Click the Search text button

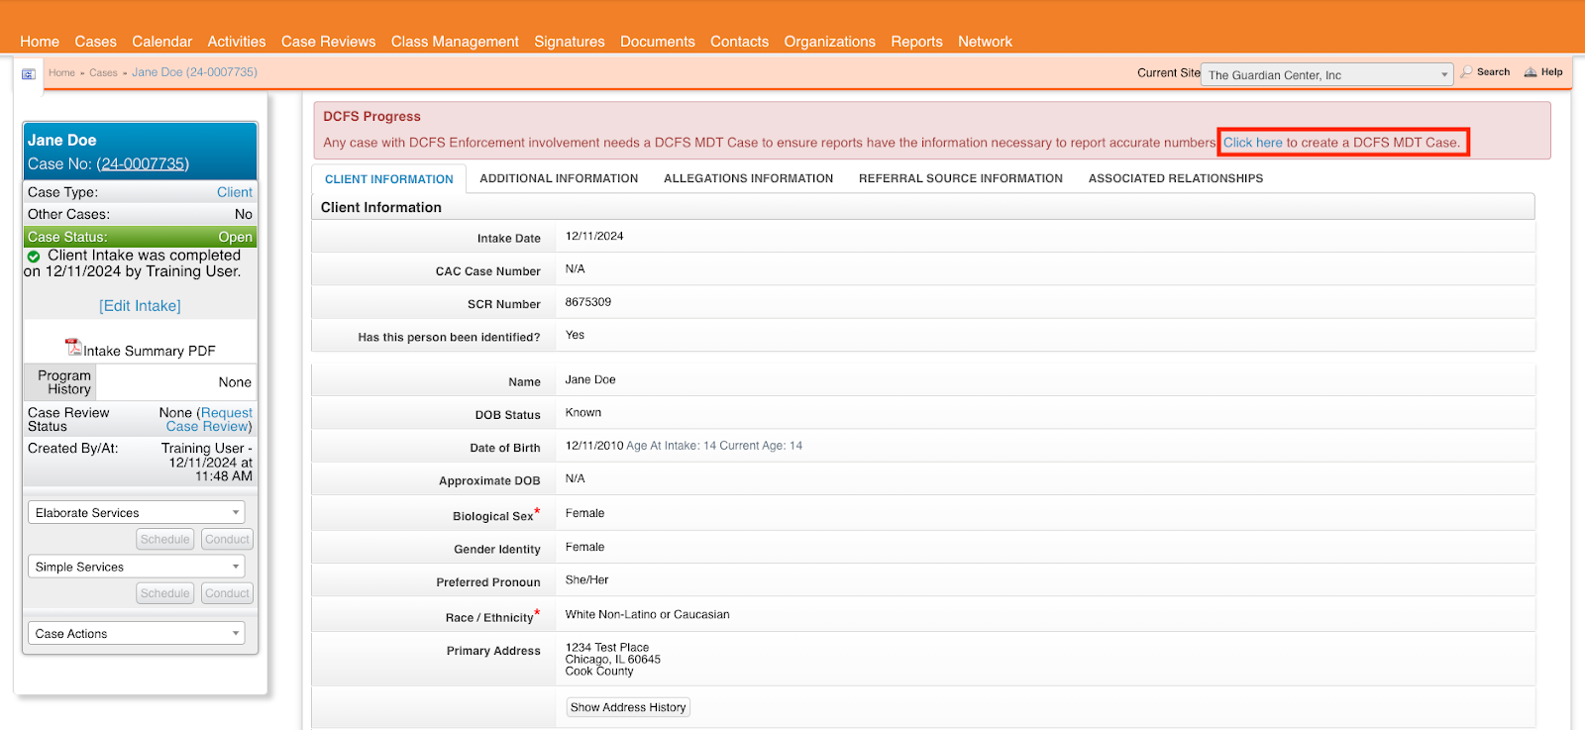[x=1493, y=72]
